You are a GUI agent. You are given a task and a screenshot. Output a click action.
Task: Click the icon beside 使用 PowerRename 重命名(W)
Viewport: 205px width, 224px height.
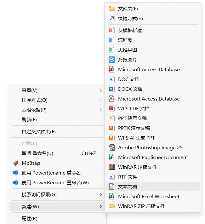15,182
